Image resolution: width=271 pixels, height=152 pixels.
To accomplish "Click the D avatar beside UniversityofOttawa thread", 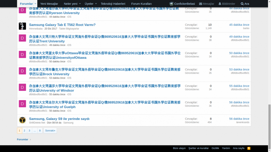I will tap(22, 54).
